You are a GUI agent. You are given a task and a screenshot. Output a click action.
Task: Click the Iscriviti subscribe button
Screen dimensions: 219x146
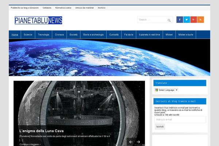click(x=160, y=127)
